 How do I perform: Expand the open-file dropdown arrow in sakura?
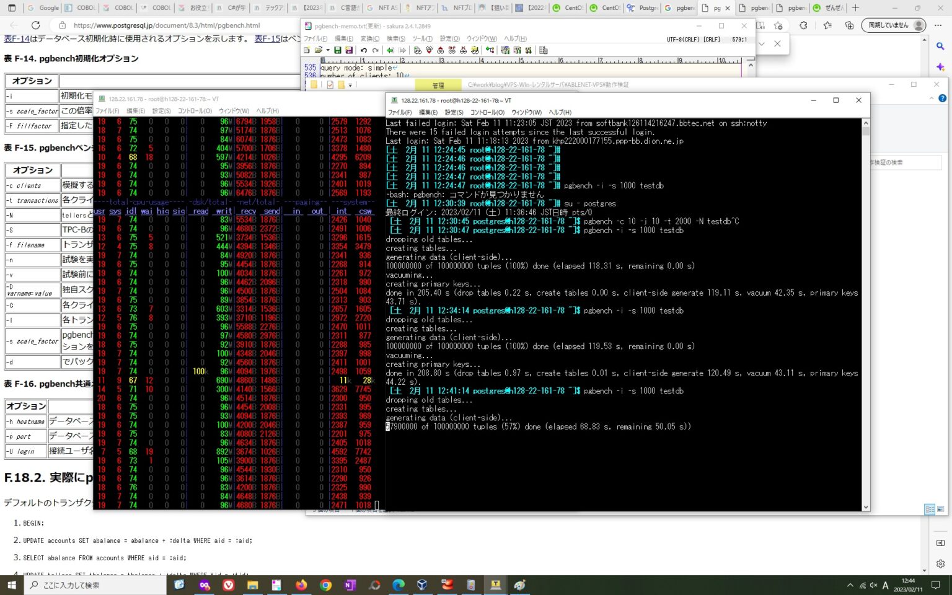pos(327,50)
